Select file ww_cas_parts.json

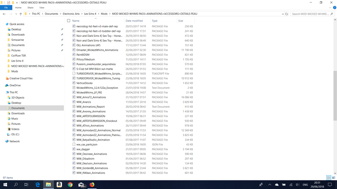point(87,145)
